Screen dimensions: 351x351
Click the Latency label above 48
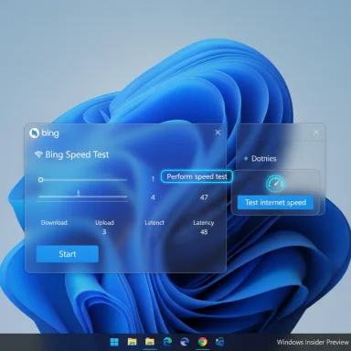[x=204, y=223]
